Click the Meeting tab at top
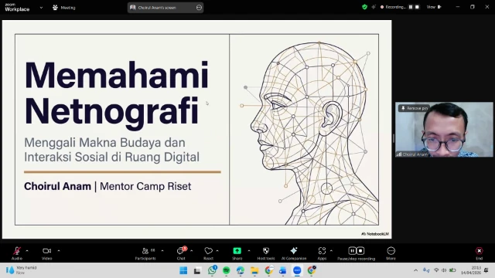This screenshot has height=278, width=495. (x=64, y=8)
